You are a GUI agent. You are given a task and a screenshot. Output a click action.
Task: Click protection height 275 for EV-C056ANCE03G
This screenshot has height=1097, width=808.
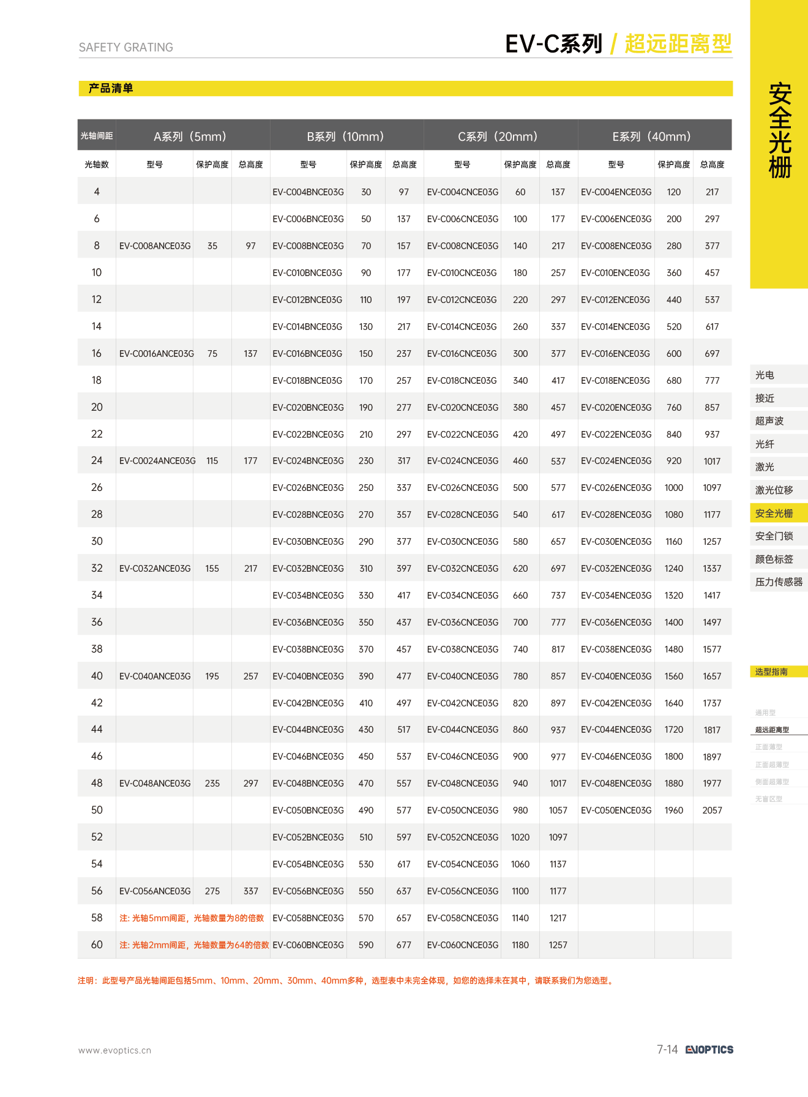point(212,891)
